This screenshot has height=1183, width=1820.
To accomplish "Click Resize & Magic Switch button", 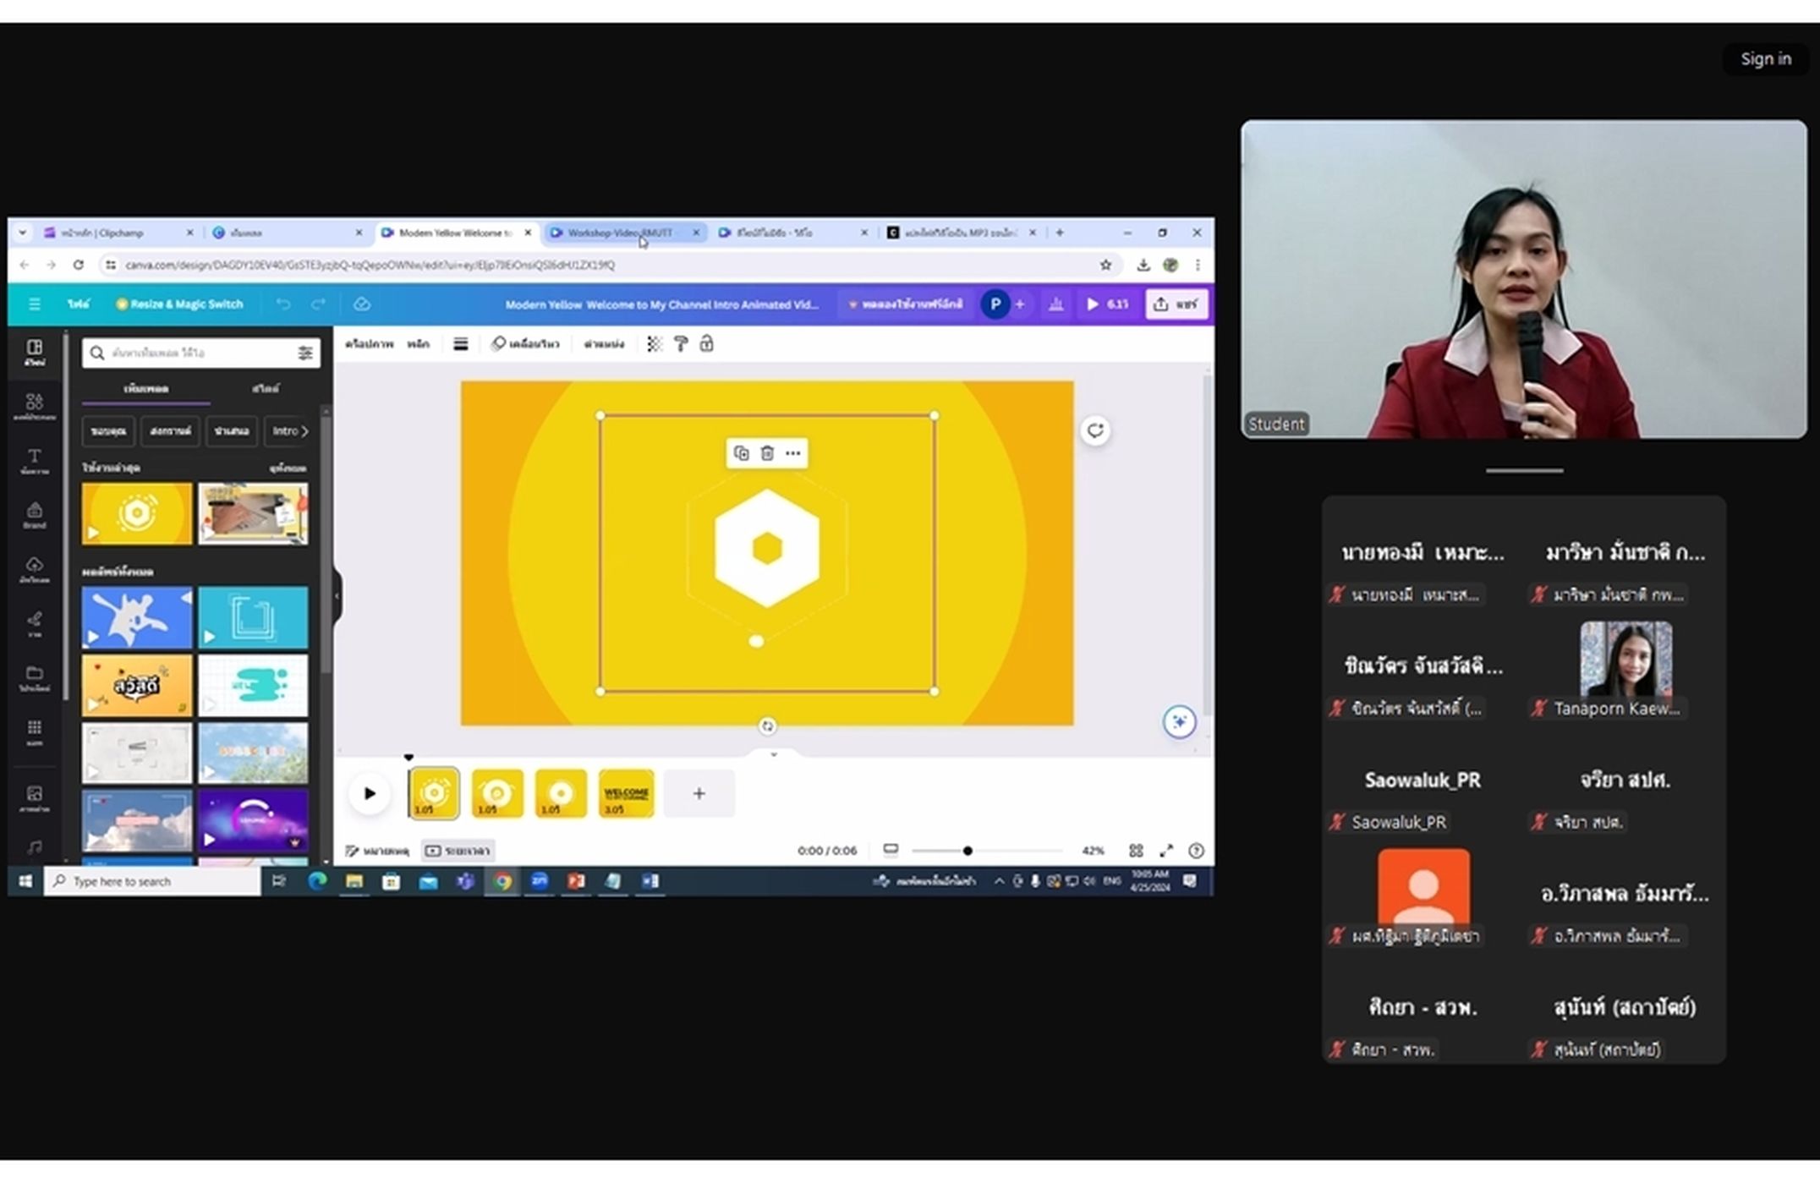I will (179, 304).
